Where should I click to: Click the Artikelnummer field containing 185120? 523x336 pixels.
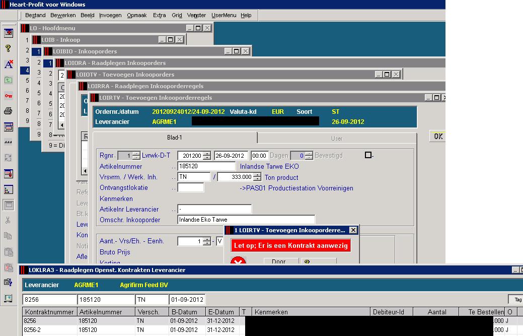click(206, 166)
